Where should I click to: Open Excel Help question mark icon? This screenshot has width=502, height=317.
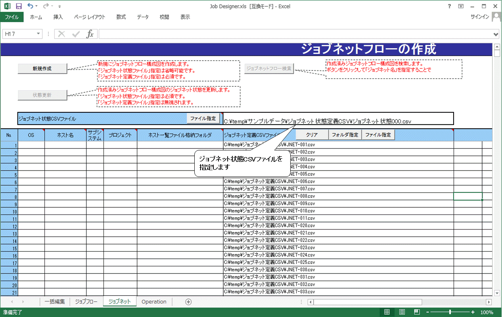449,6
